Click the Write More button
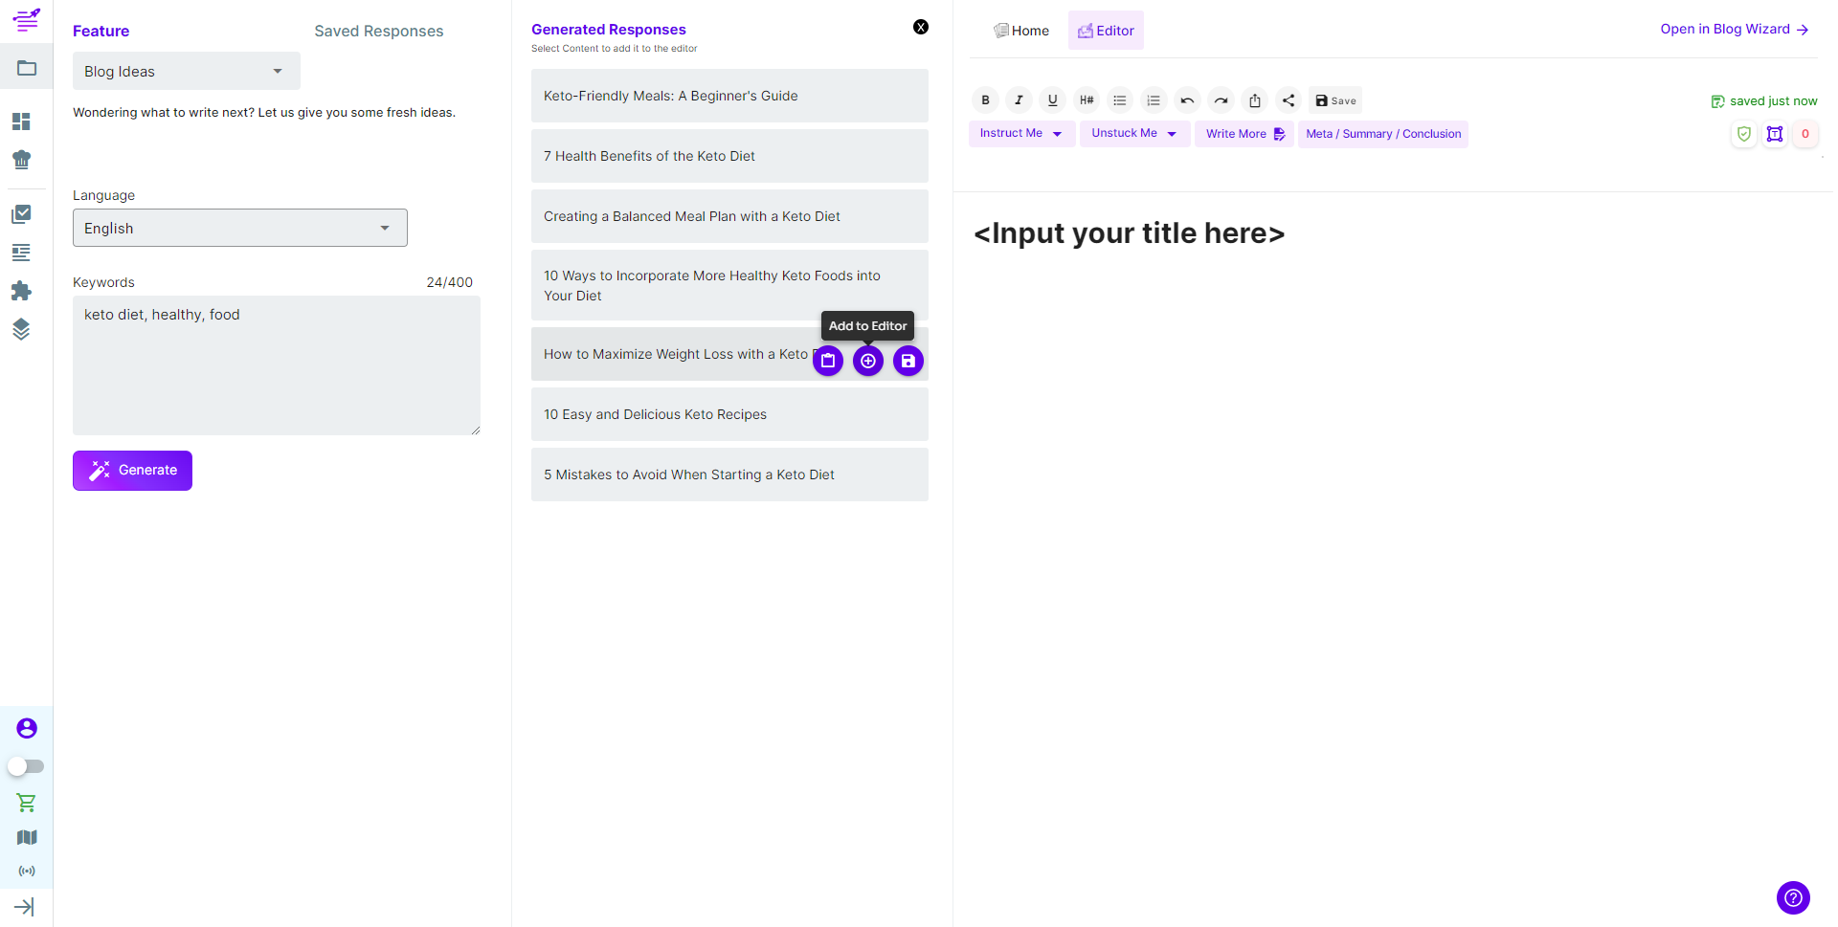 coord(1244,134)
